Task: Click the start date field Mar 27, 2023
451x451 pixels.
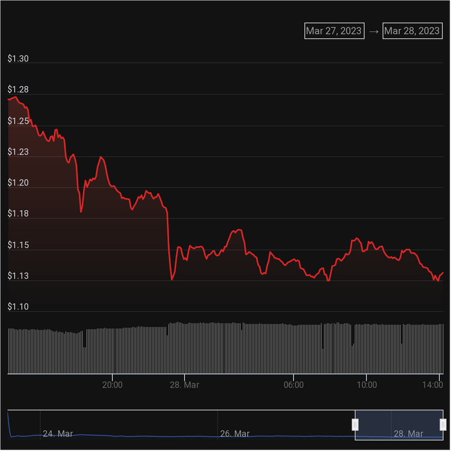Action: point(334,31)
